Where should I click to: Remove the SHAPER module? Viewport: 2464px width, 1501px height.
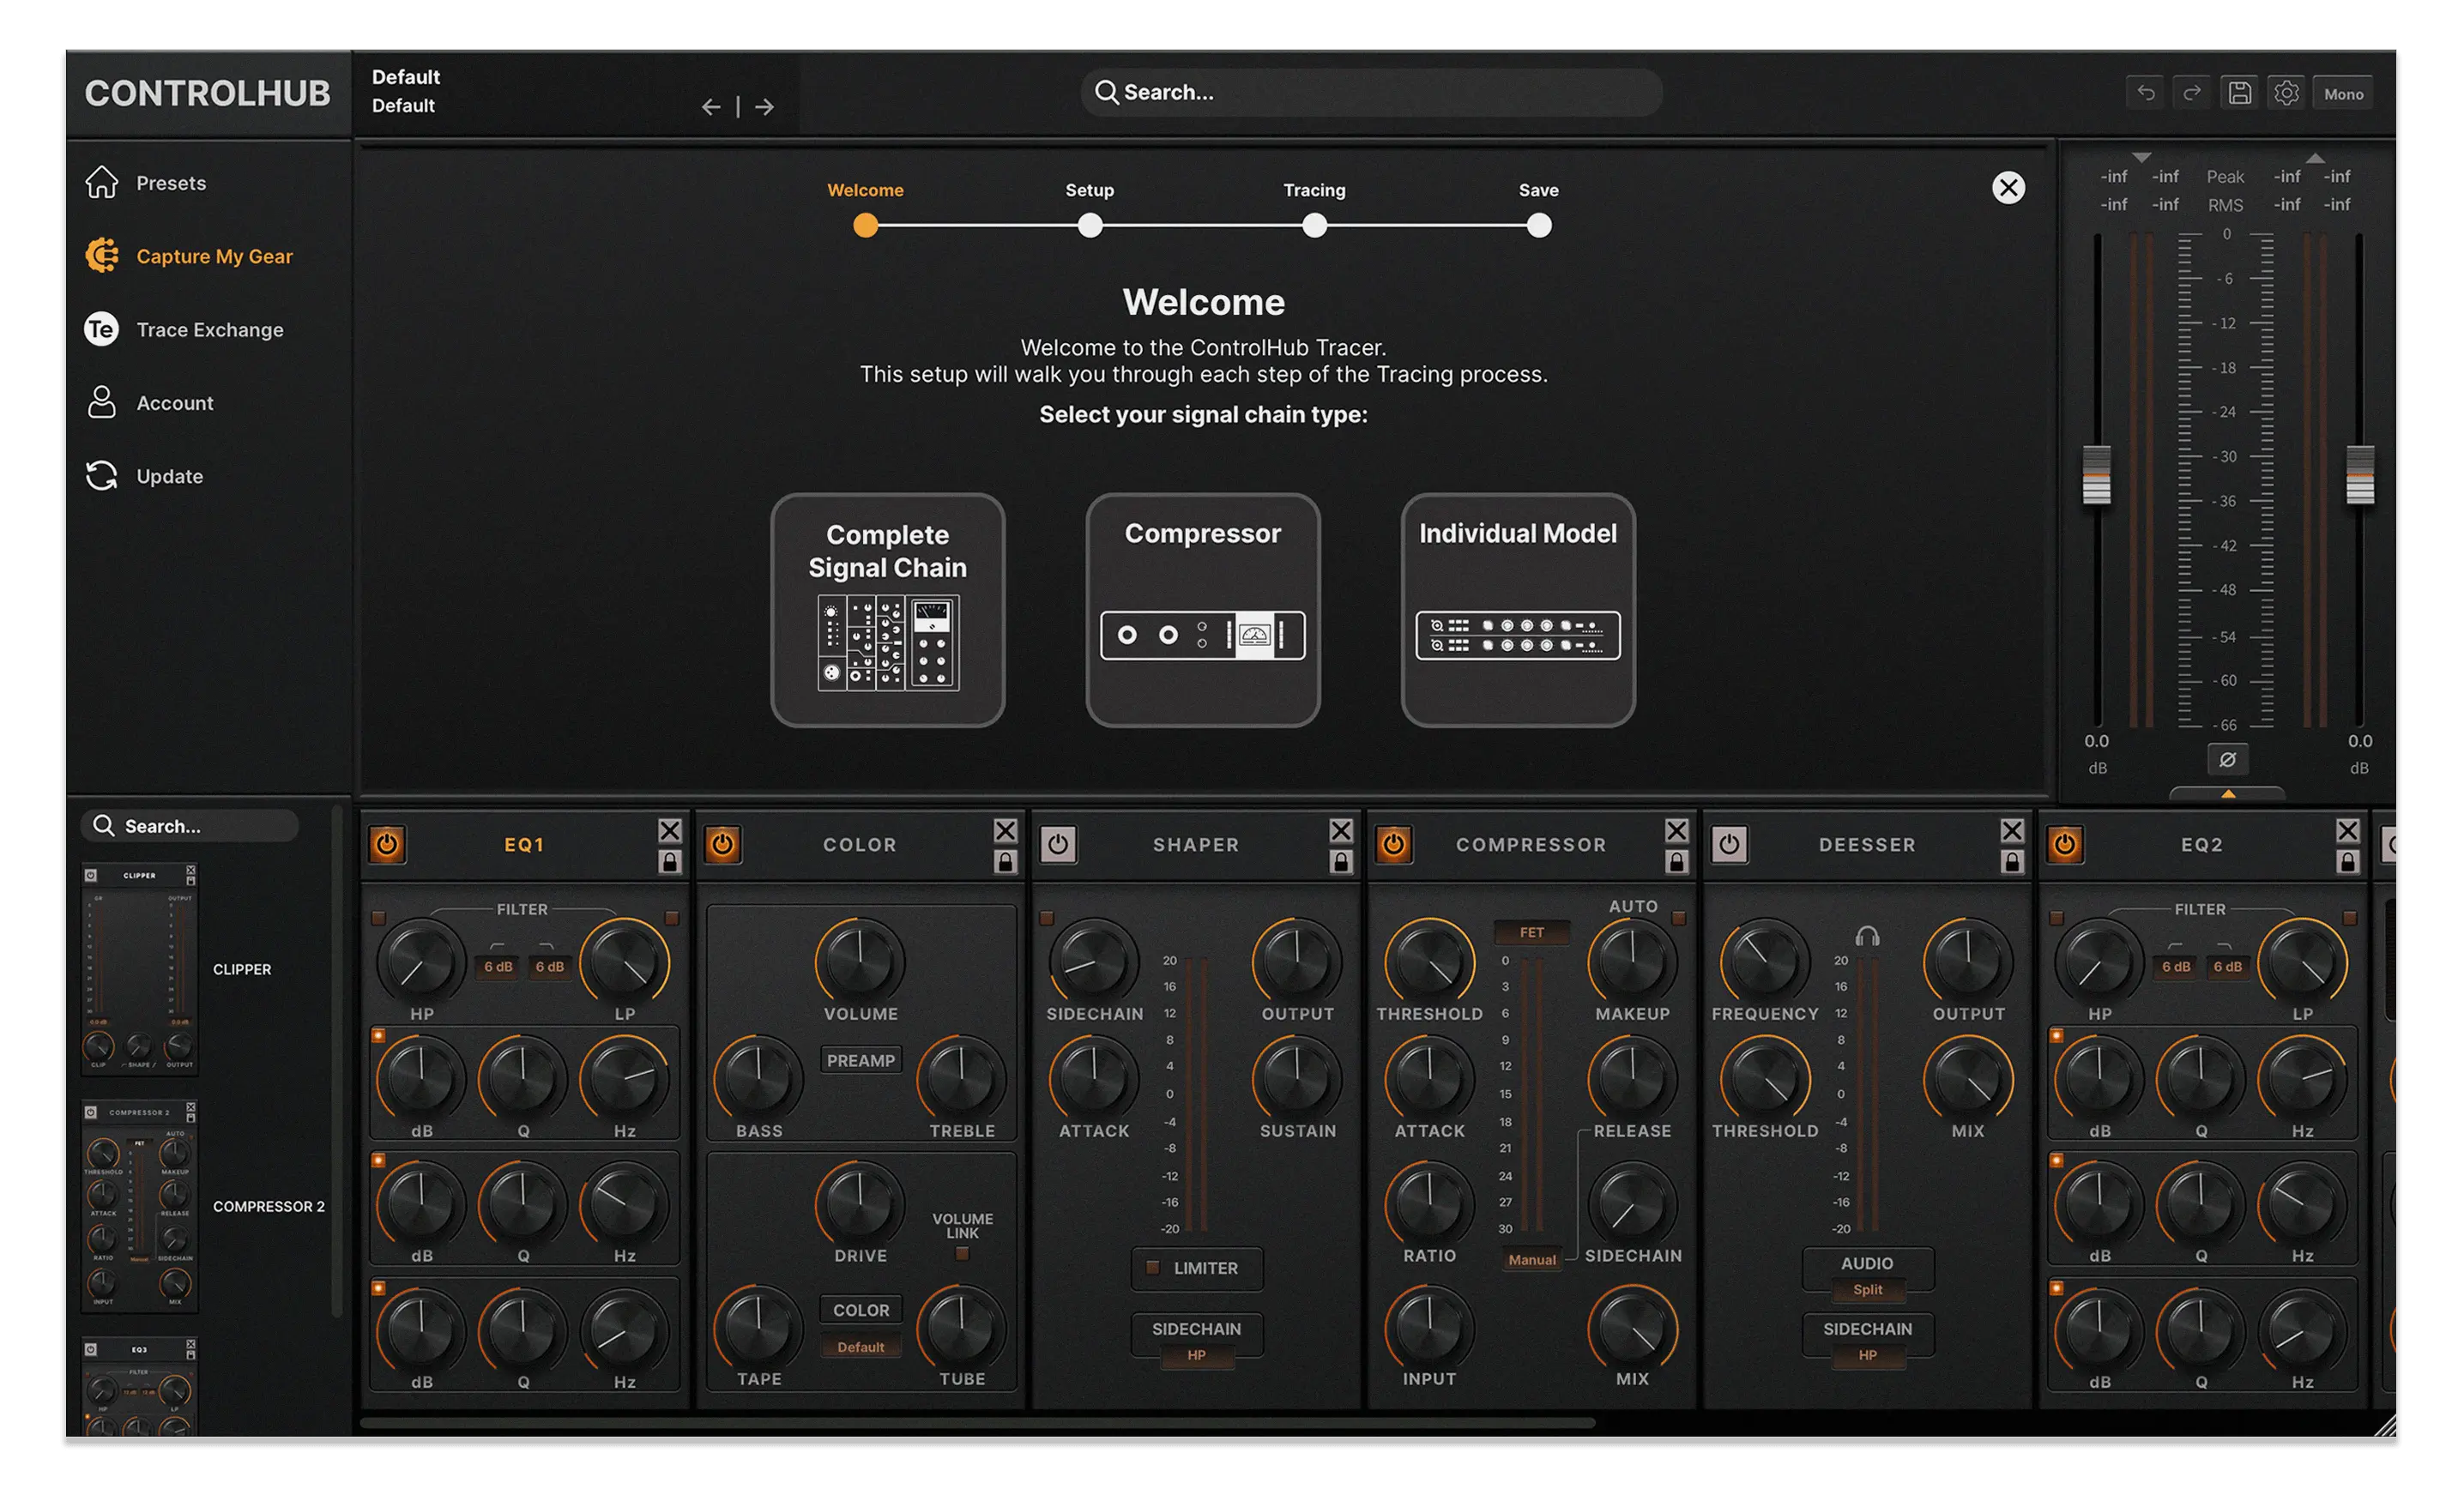1341,831
